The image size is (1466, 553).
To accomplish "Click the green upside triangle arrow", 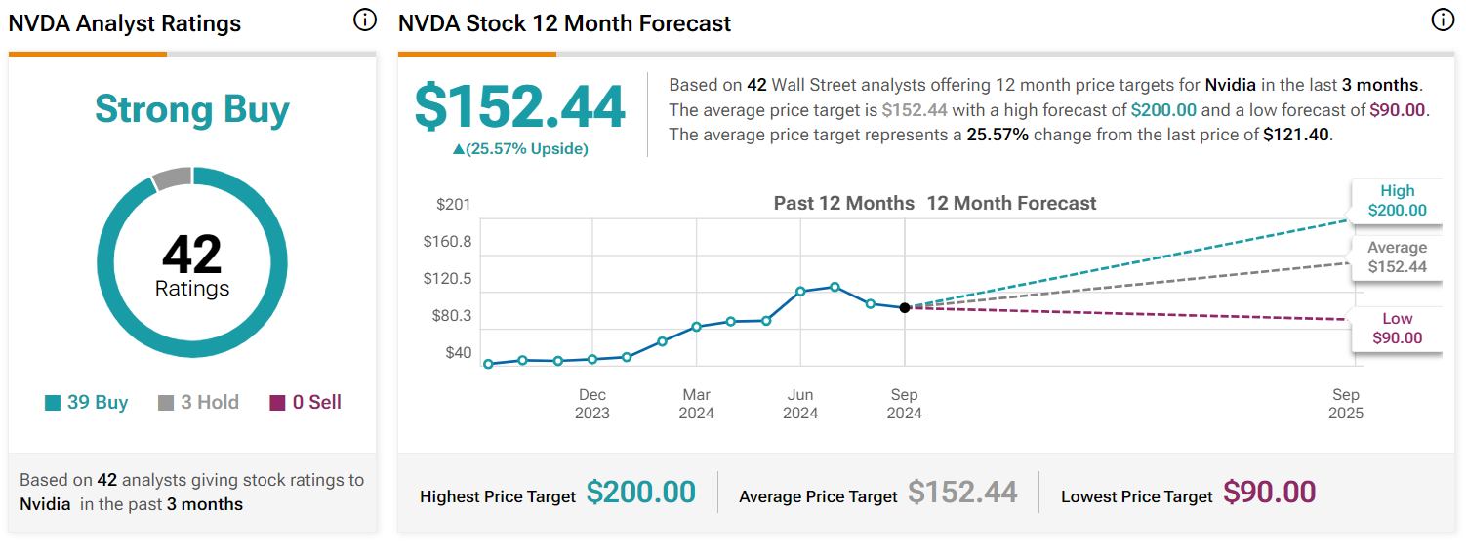I will (x=459, y=149).
